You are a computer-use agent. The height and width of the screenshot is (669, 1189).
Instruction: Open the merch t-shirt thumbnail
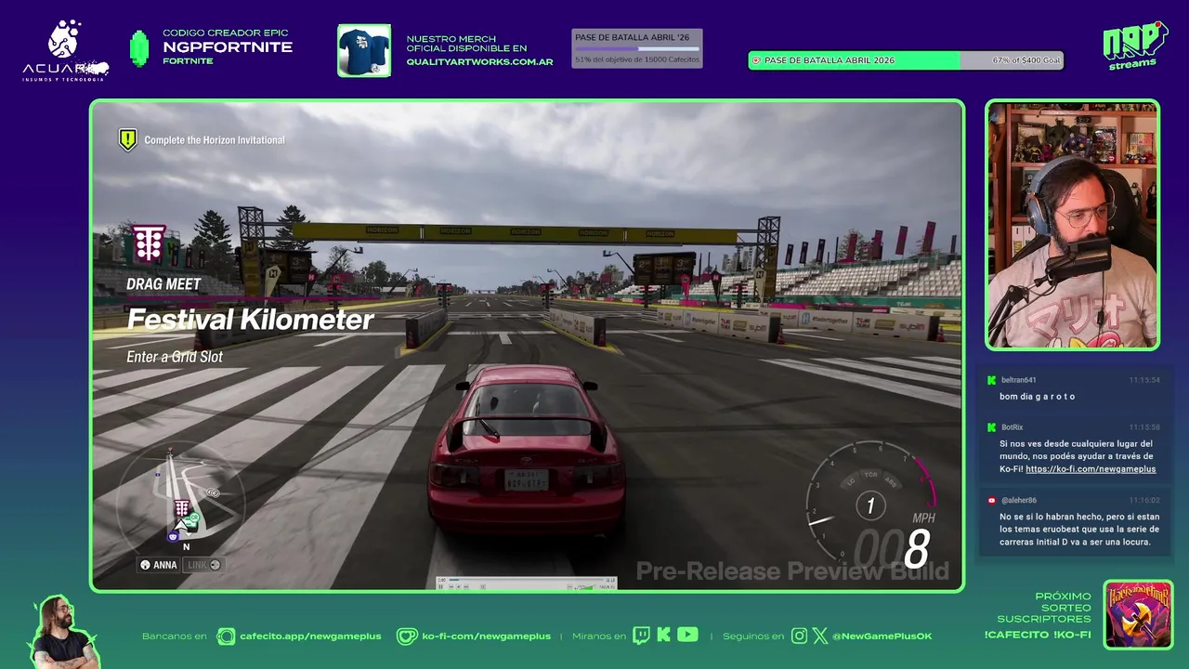[x=364, y=50]
